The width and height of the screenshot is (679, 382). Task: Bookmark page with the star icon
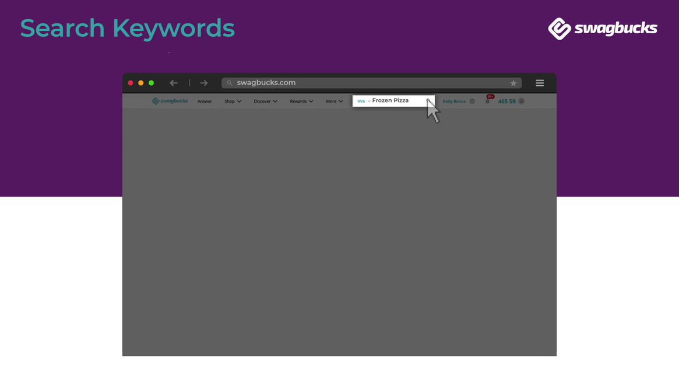click(513, 83)
